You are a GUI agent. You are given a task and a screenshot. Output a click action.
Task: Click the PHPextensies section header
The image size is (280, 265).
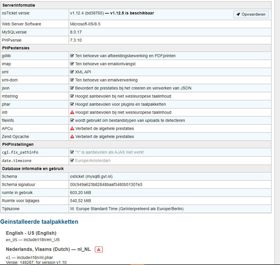click(16, 48)
